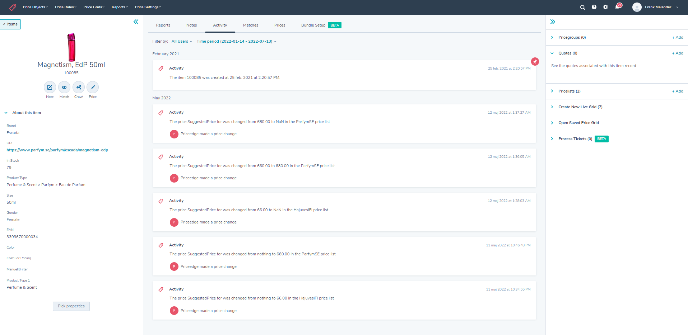Add a new Pricegroup
This screenshot has height=335, width=688.
[x=678, y=38]
